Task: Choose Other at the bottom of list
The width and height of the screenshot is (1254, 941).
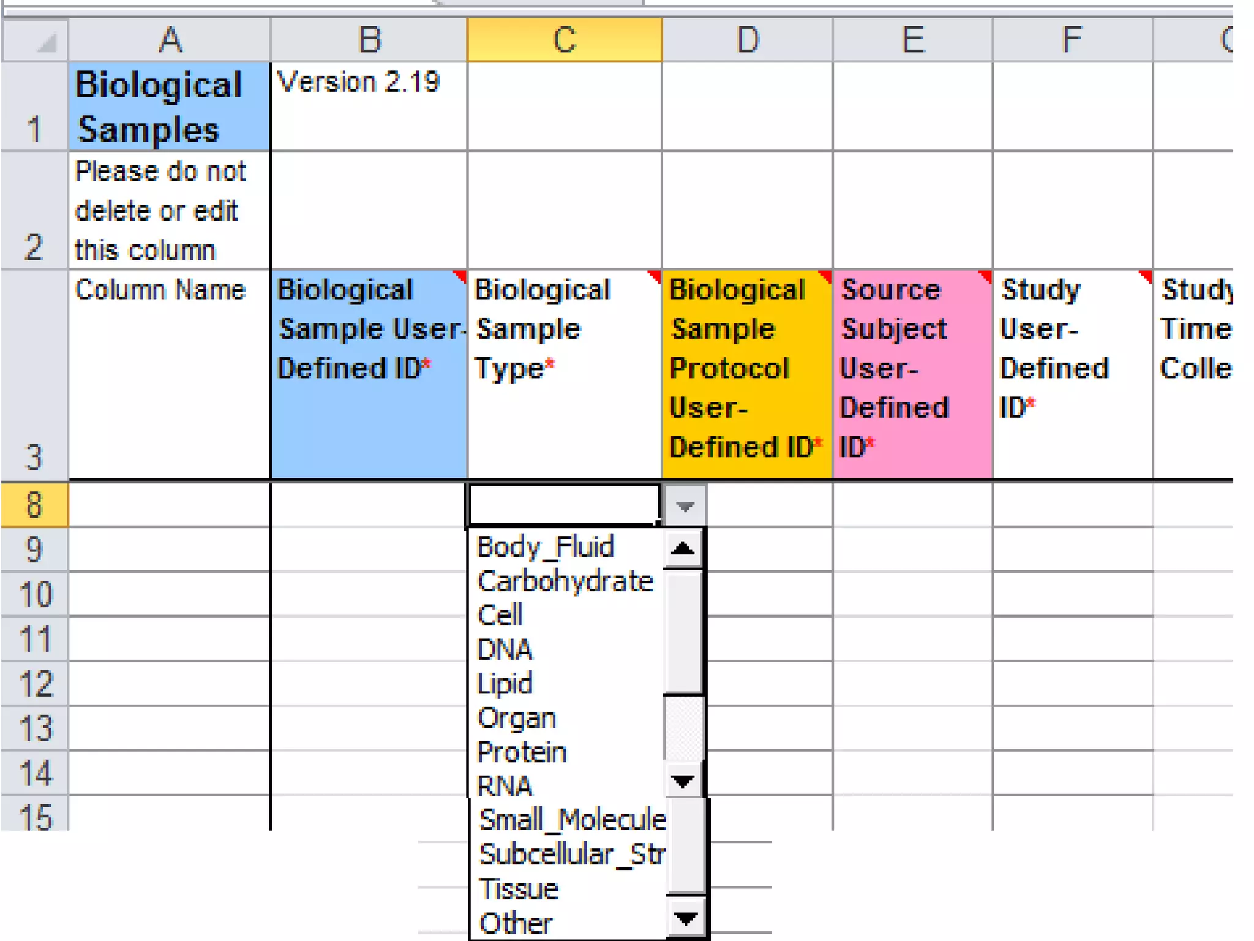Action: tap(516, 923)
